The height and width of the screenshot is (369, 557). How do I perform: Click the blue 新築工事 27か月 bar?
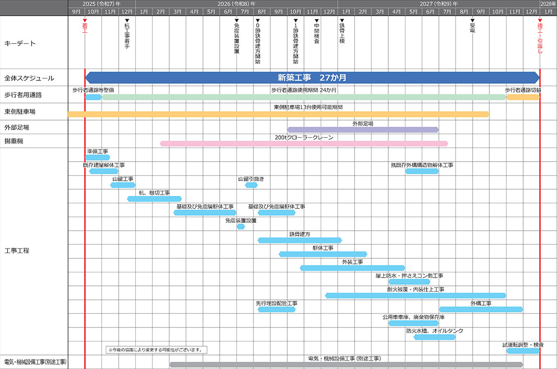point(312,78)
